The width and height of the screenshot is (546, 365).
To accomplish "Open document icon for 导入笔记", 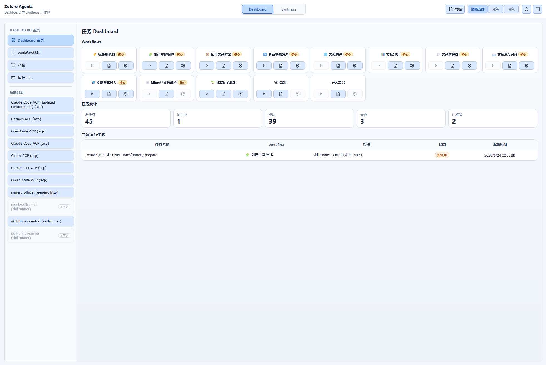I will tap(338, 94).
